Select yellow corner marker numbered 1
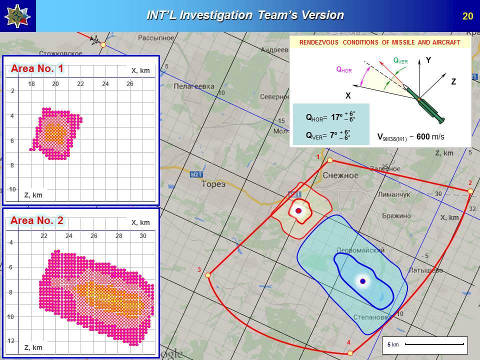480x360 pixels. 330,160
